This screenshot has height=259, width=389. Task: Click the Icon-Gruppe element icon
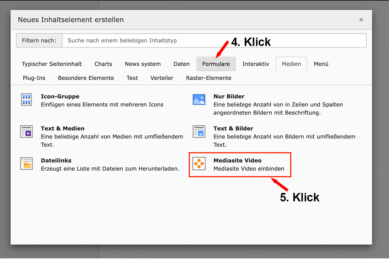tap(27, 100)
